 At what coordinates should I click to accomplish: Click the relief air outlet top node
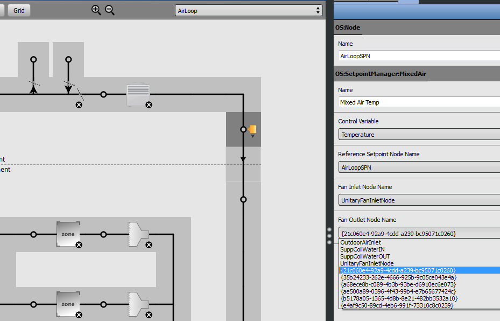pyautogui.click(x=33, y=59)
